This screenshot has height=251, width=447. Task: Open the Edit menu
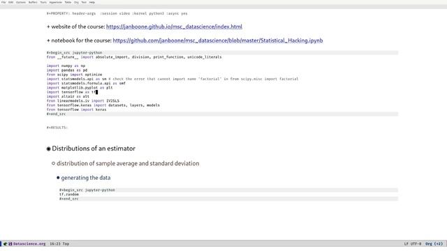[11, 2]
